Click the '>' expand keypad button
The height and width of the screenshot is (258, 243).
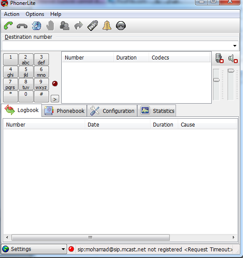55,99
